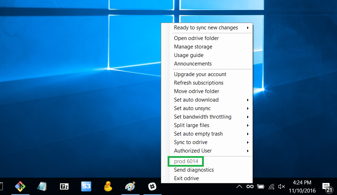The image size is (337, 195).
Task: Launch the S3 browser taskbar icon
Action: 86,186
